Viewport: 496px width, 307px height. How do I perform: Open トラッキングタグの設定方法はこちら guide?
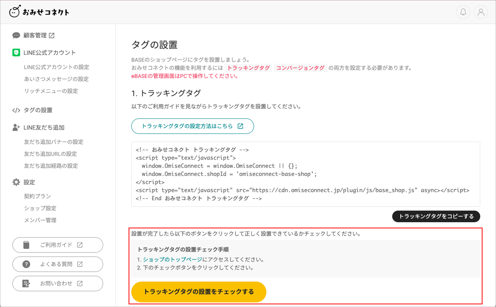tap(192, 126)
